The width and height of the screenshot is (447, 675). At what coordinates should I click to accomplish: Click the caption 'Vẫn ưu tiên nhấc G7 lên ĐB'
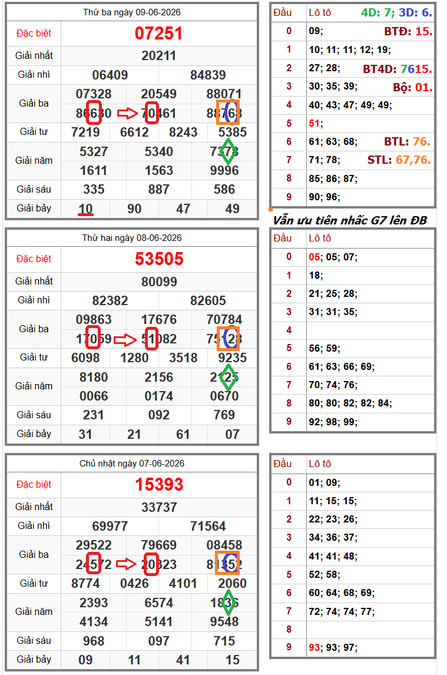click(350, 220)
